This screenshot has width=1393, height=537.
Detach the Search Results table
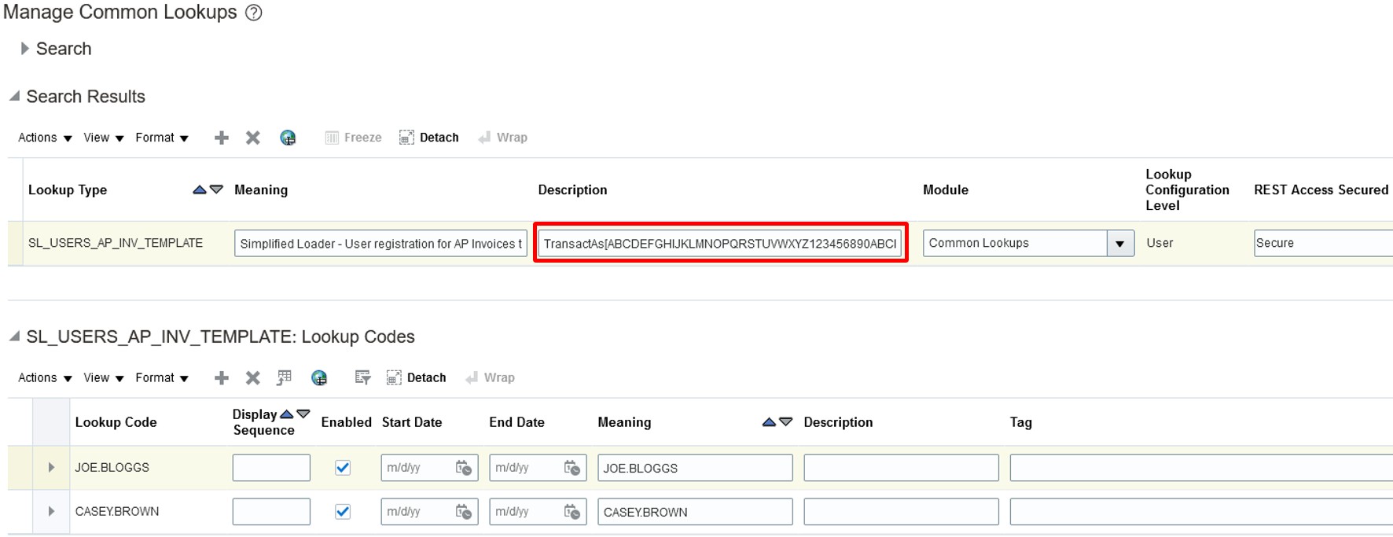click(x=428, y=138)
